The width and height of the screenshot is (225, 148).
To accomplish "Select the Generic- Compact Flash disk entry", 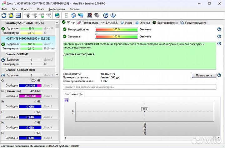I will [x=28, y=72].
